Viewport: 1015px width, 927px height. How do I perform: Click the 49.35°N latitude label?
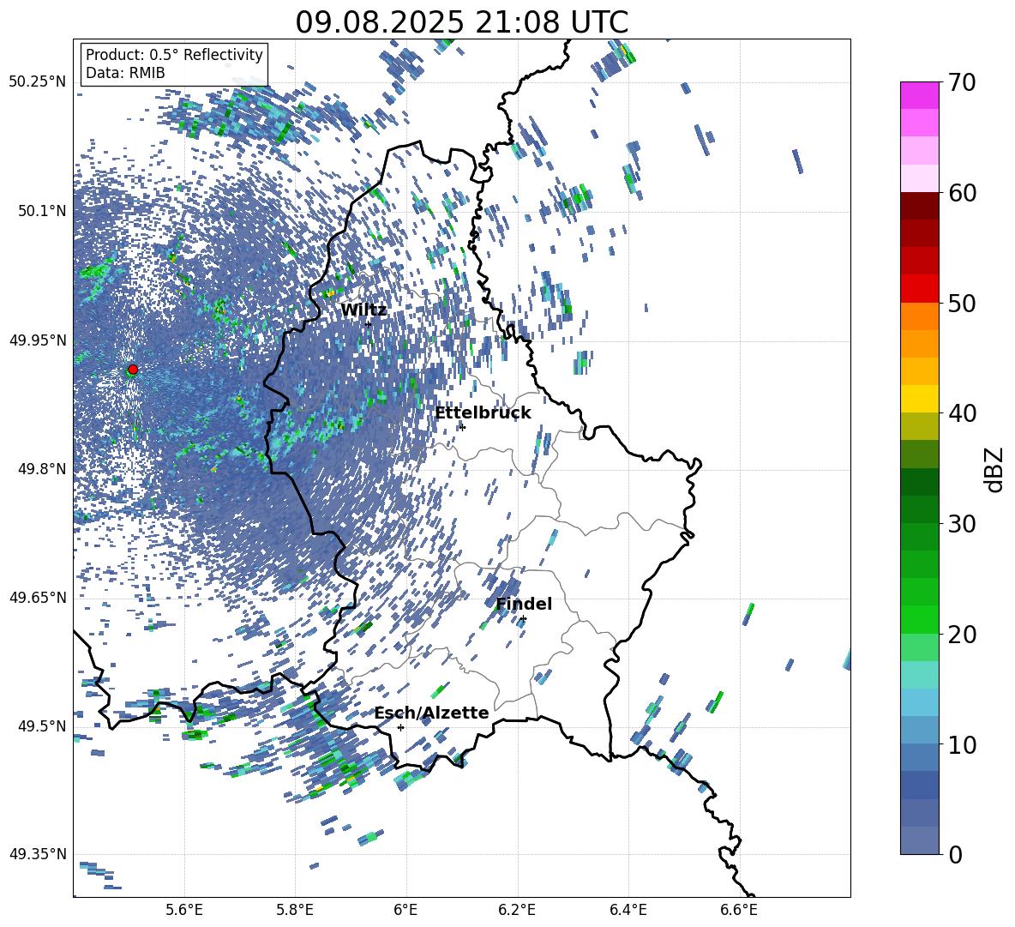(x=38, y=854)
